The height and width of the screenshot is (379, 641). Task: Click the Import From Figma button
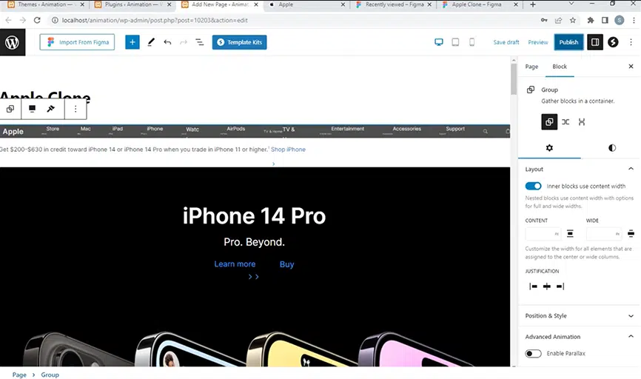coord(77,42)
